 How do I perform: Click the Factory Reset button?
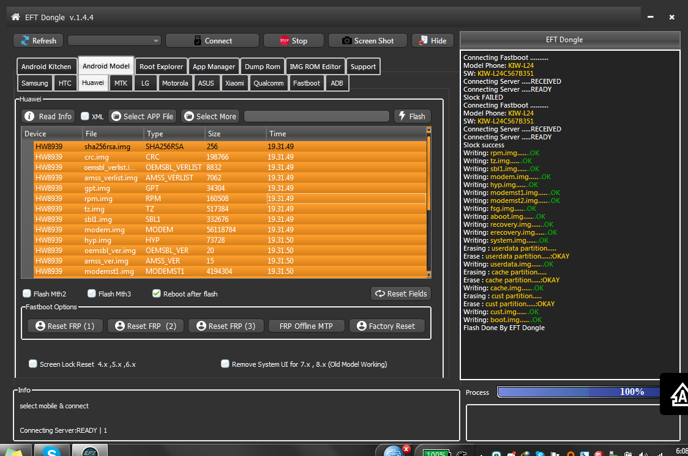[x=387, y=326]
